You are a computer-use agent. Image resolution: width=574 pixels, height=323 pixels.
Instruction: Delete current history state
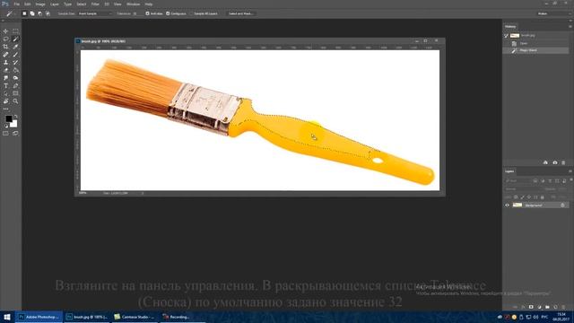tap(563, 162)
